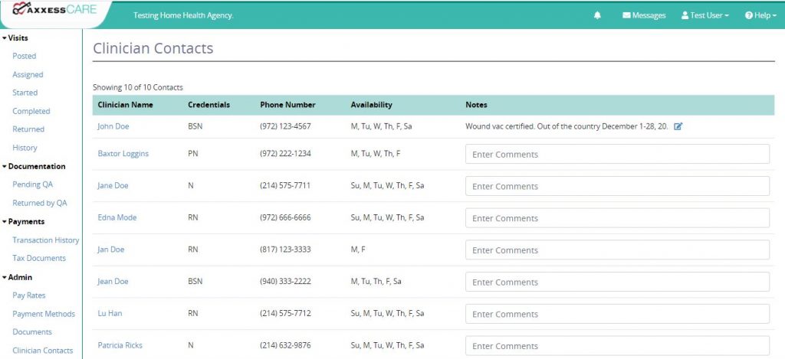Click the AxxessCARE logo
Image resolution: width=785 pixels, height=359 pixels.
pos(54,9)
